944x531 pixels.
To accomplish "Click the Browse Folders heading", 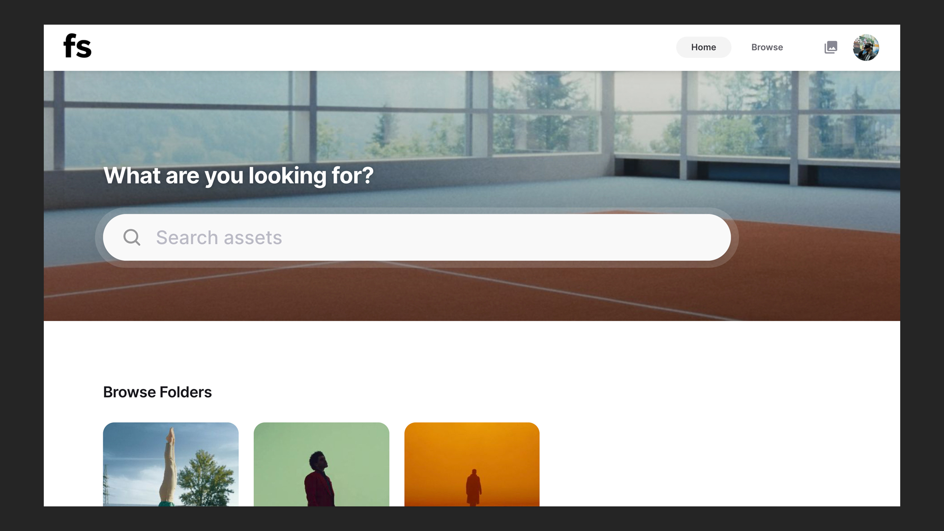I will (157, 392).
